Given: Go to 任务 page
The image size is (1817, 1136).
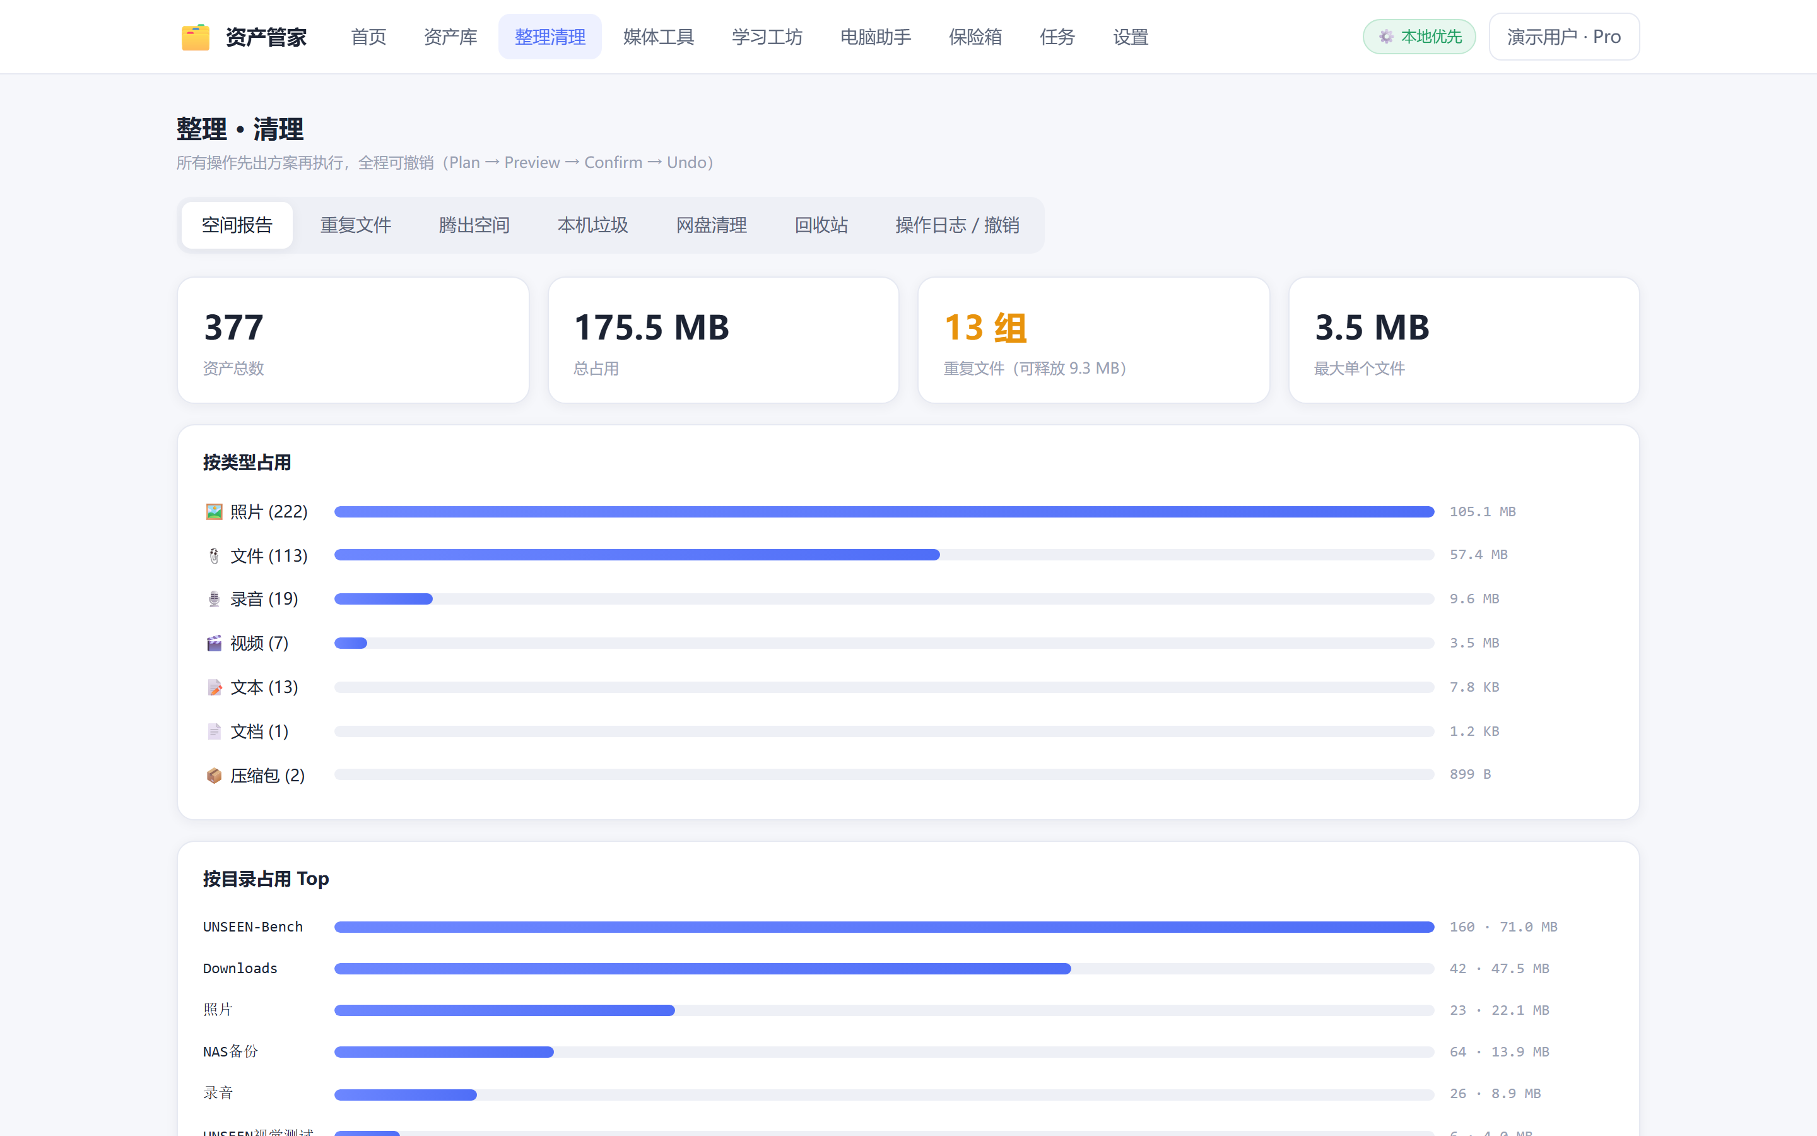Looking at the screenshot, I should tap(1057, 37).
